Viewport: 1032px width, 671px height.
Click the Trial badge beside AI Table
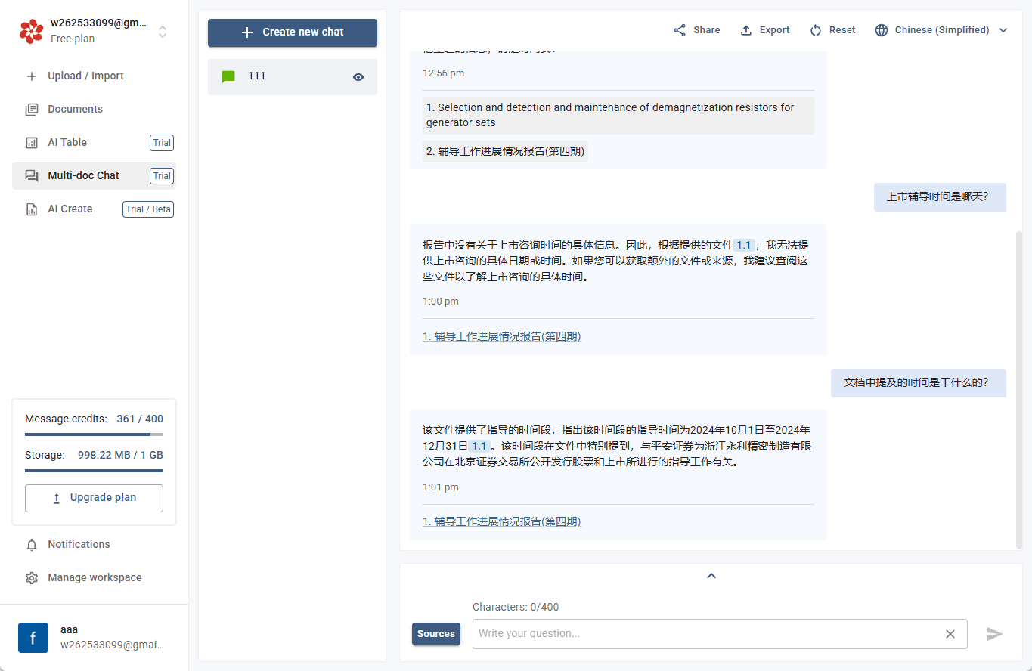162,143
